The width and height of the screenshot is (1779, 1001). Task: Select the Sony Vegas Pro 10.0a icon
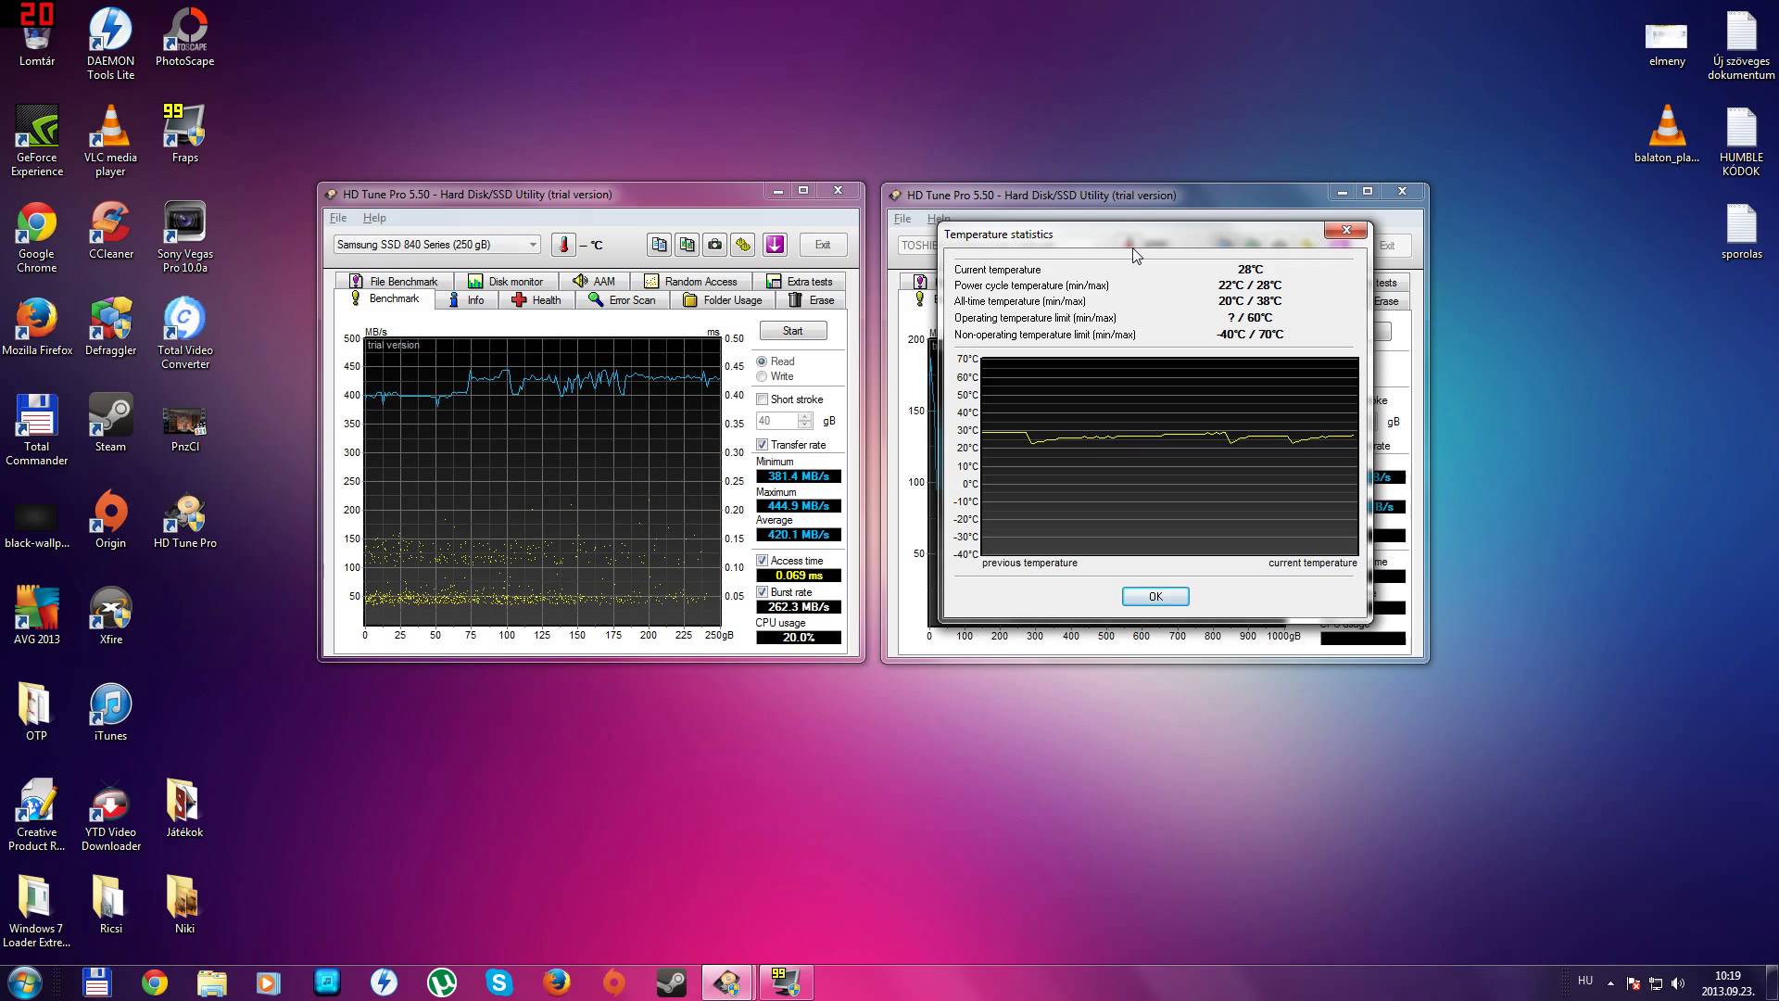[x=184, y=236]
